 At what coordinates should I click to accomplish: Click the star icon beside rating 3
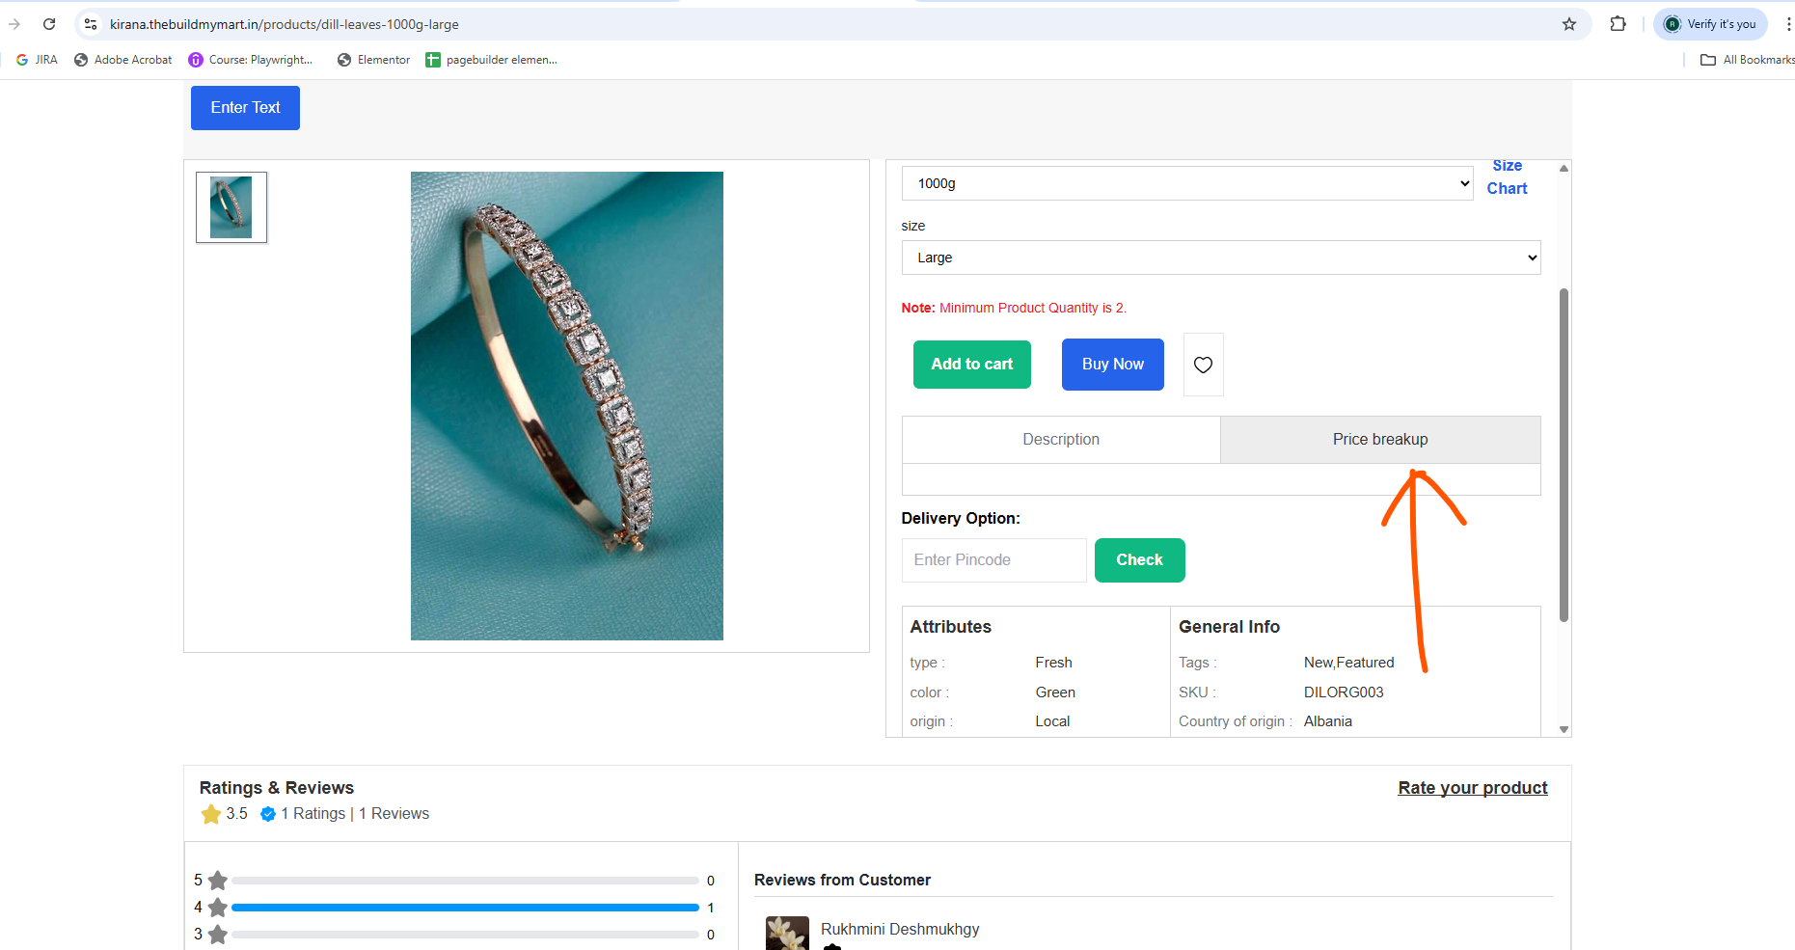pyautogui.click(x=218, y=935)
